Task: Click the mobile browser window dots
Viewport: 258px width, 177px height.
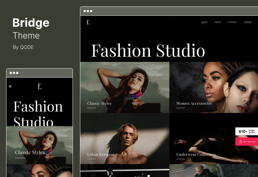Action: [x=14, y=73]
